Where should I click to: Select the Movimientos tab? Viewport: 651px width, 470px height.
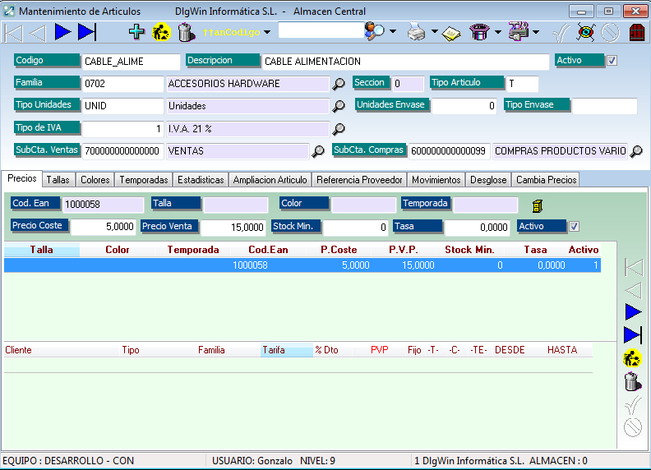(436, 180)
